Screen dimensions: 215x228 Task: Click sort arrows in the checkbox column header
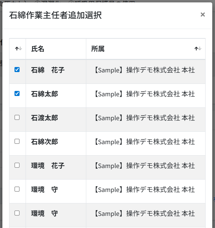point(18,49)
